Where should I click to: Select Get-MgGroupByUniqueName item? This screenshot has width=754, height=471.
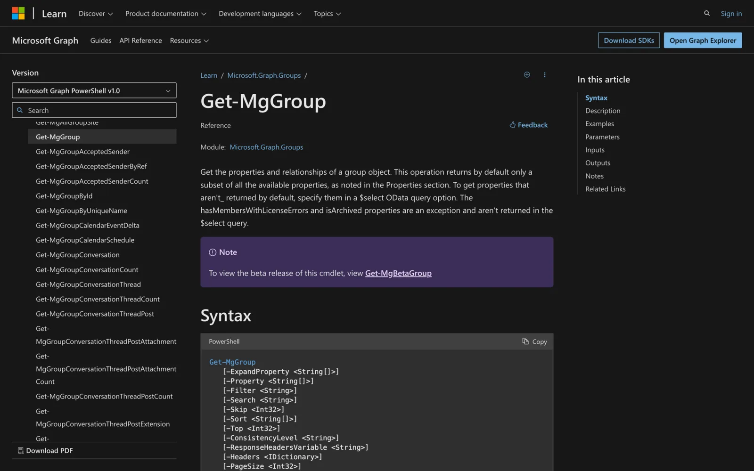click(x=82, y=211)
